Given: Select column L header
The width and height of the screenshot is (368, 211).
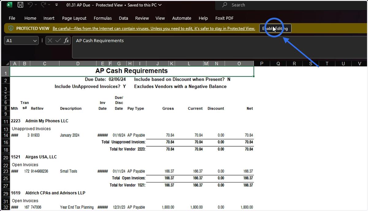Looking at the screenshot, I should pos(189,64).
